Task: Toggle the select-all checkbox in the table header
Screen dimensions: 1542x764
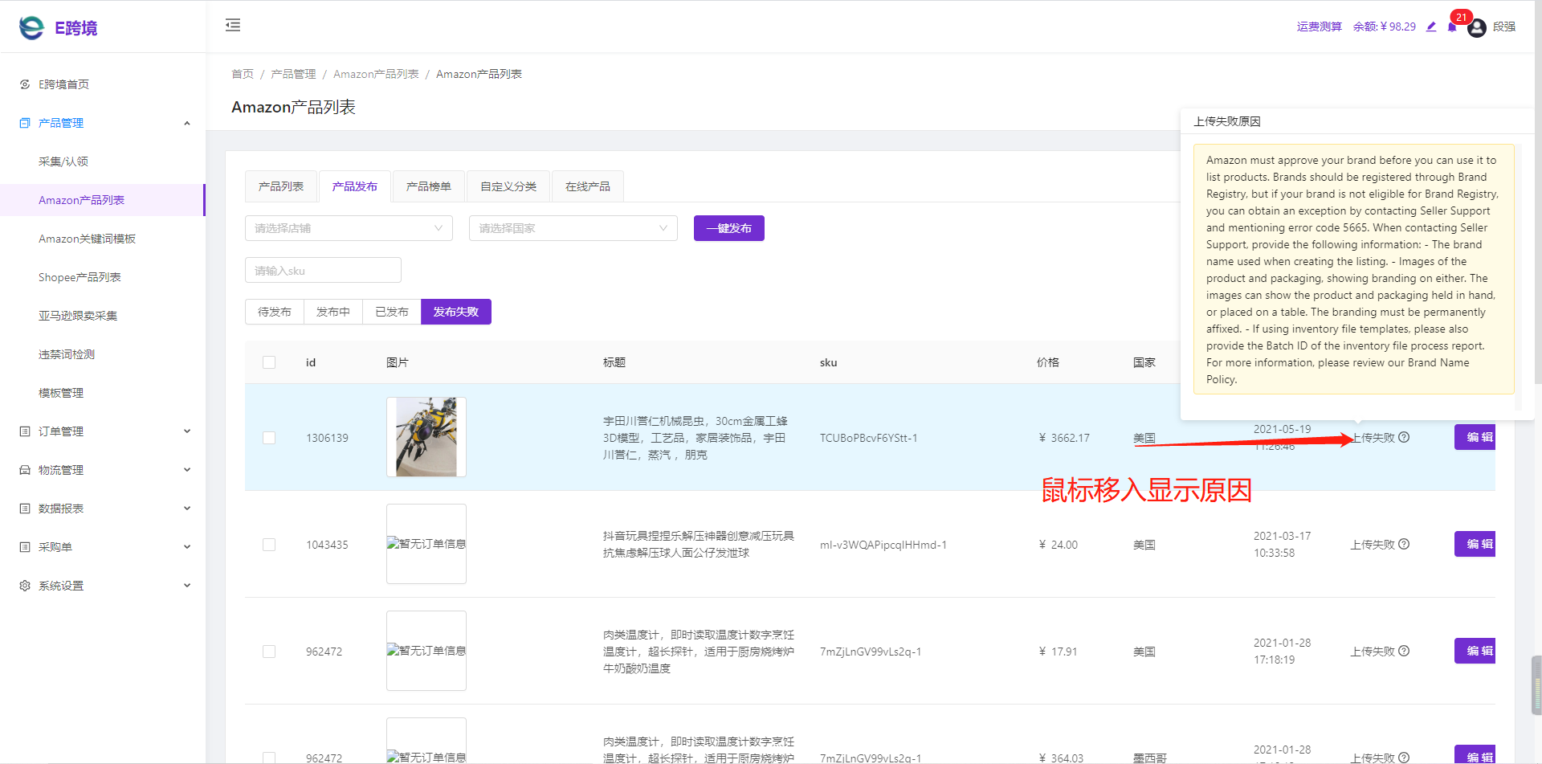Action: pos(269,362)
